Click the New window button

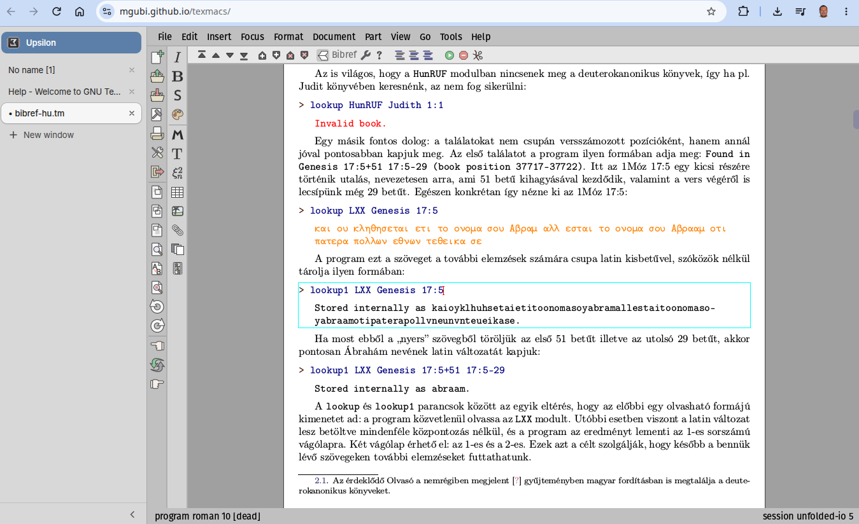point(42,135)
